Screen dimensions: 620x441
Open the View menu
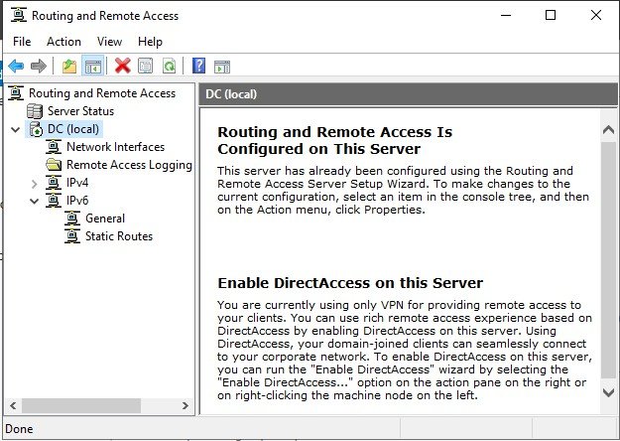109,42
